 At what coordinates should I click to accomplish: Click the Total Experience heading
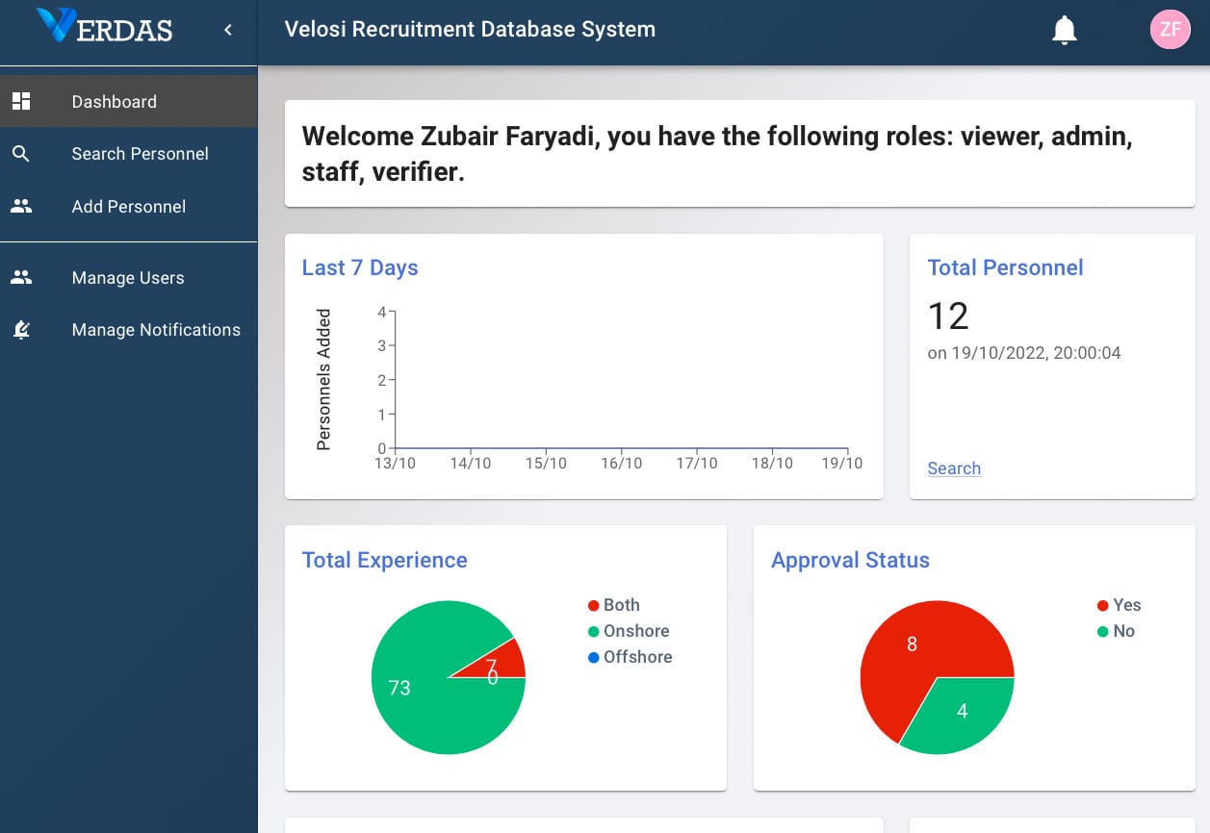click(384, 560)
